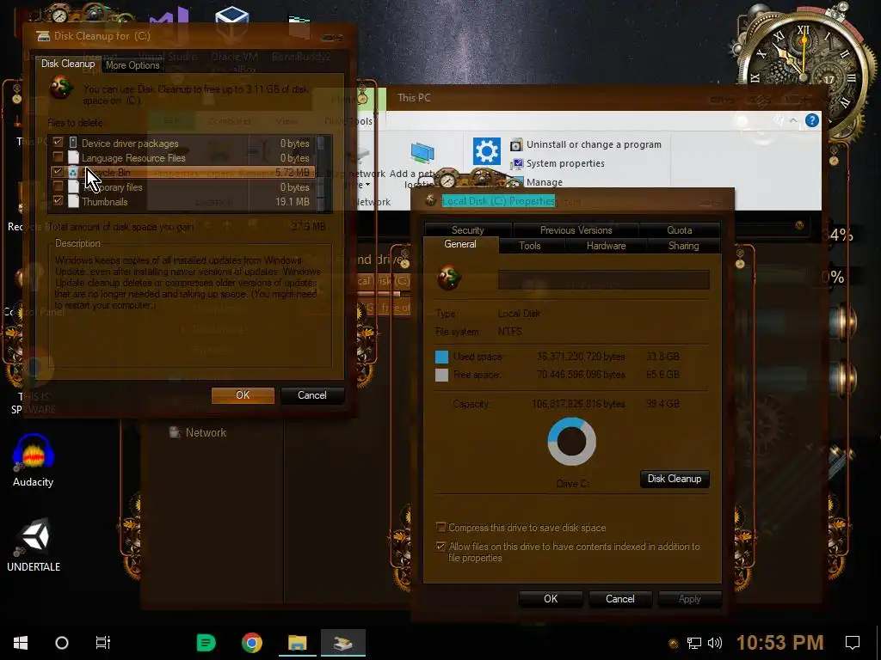881x660 pixels.
Task: Click Cancel in Disk Cleanup dialog
Action: pyautogui.click(x=311, y=395)
